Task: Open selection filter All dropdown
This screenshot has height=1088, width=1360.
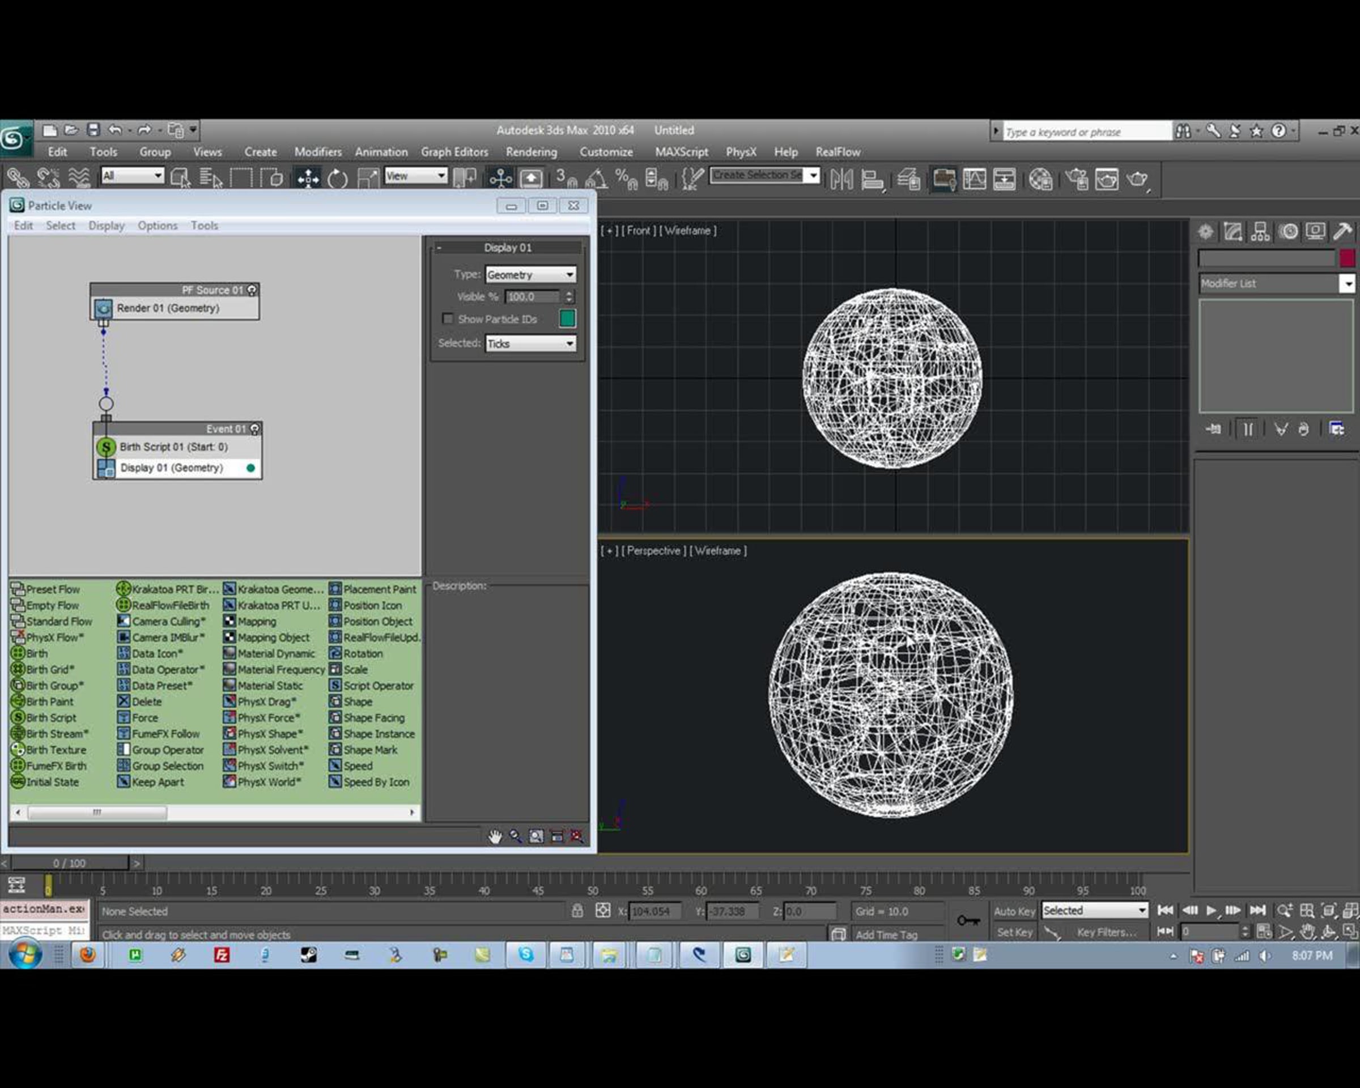Action: click(x=133, y=175)
